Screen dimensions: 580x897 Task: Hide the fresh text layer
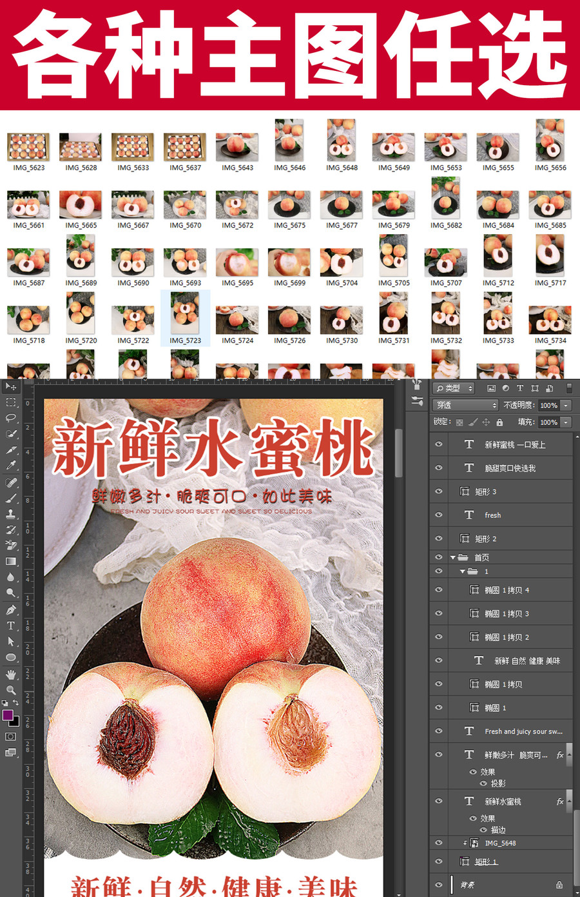439,515
